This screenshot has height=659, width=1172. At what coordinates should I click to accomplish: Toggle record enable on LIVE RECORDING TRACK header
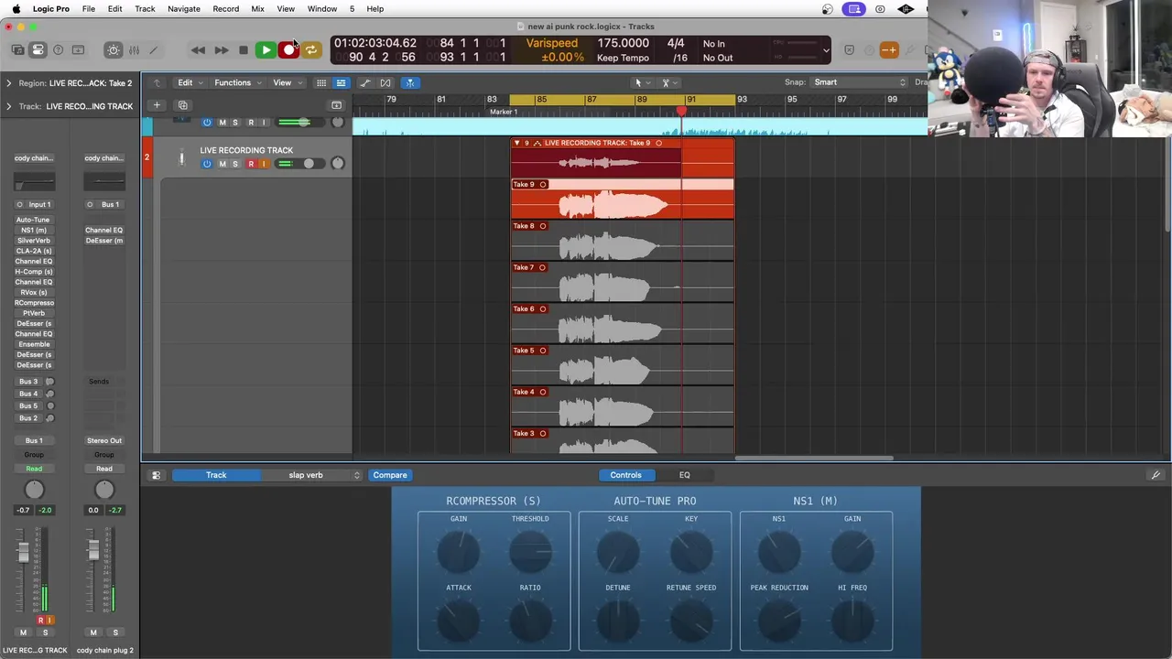[x=250, y=164]
